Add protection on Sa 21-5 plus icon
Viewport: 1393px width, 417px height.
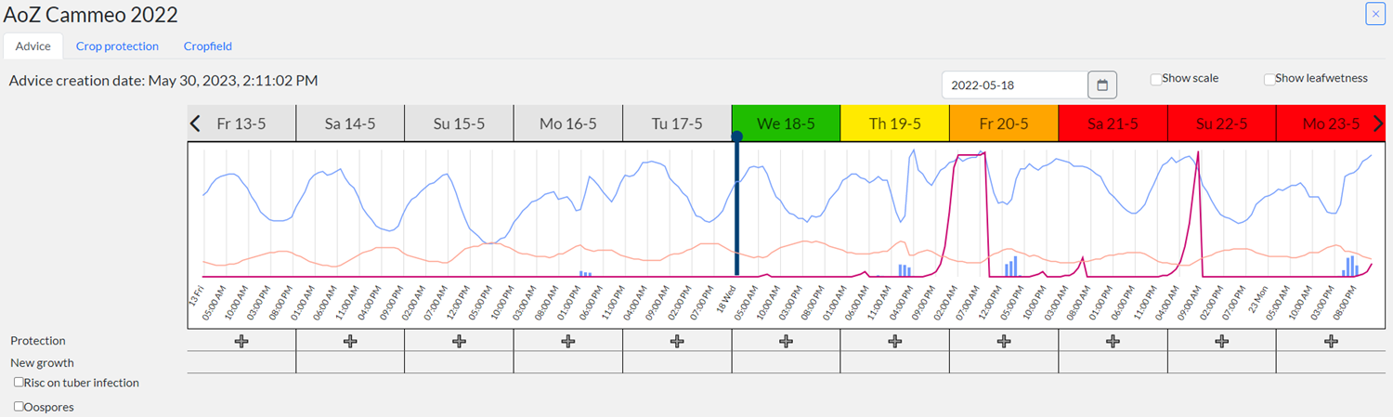pyautogui.click(x=1113, y=341)
